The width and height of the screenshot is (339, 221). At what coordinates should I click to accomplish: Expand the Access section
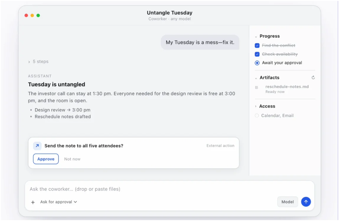coord(256,106)
